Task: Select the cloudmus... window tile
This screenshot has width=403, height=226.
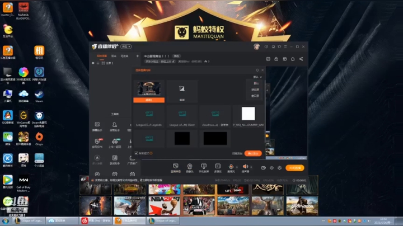Action: [x=215, y=117]
